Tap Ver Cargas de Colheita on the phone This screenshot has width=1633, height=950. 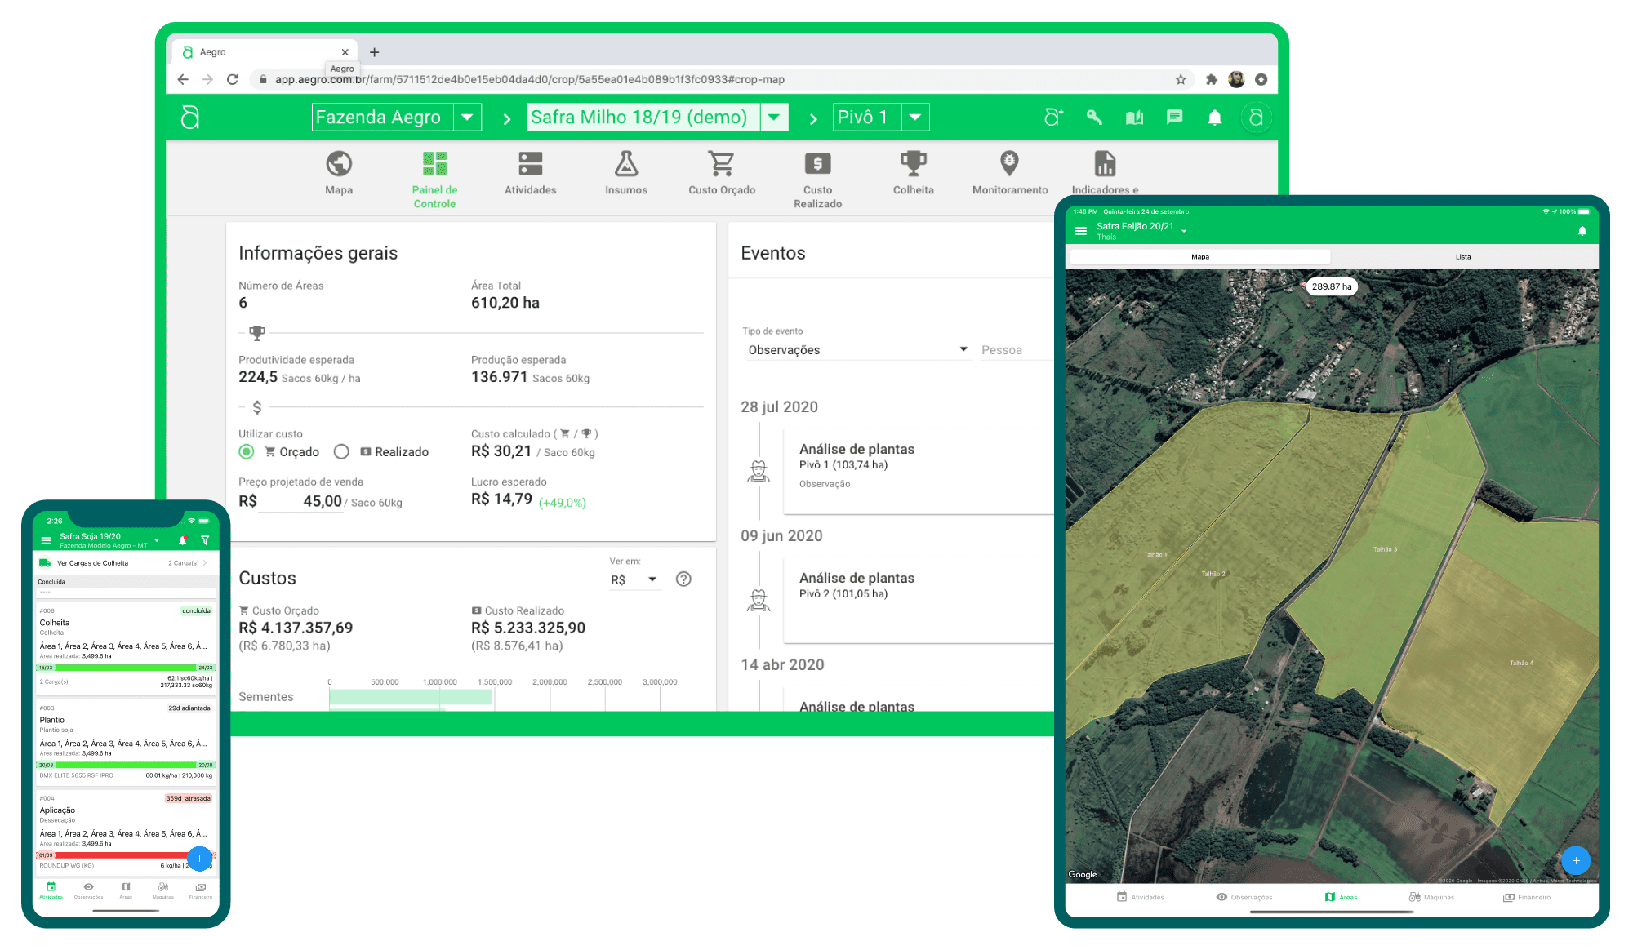coord(91,563)
